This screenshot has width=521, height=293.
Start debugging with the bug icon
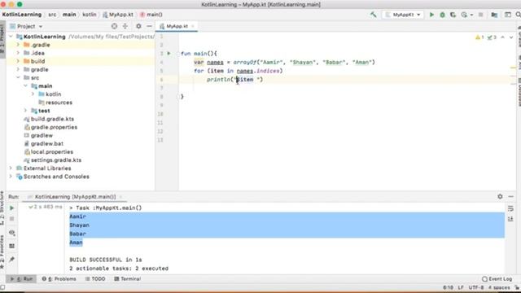(442, 15)
